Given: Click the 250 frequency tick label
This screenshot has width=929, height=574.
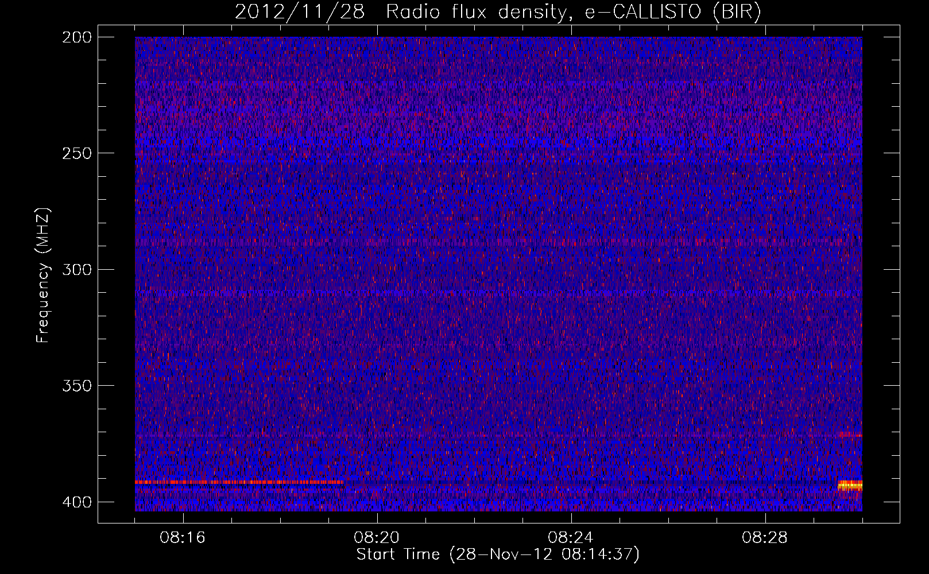Looking at the screenshot, I should [76, 153].
